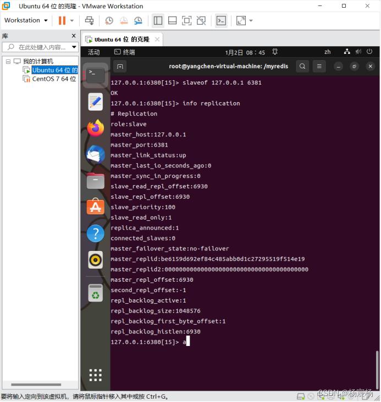Open the terminal hamburger menu
This screenshot has height=402, width=381.
319,66
